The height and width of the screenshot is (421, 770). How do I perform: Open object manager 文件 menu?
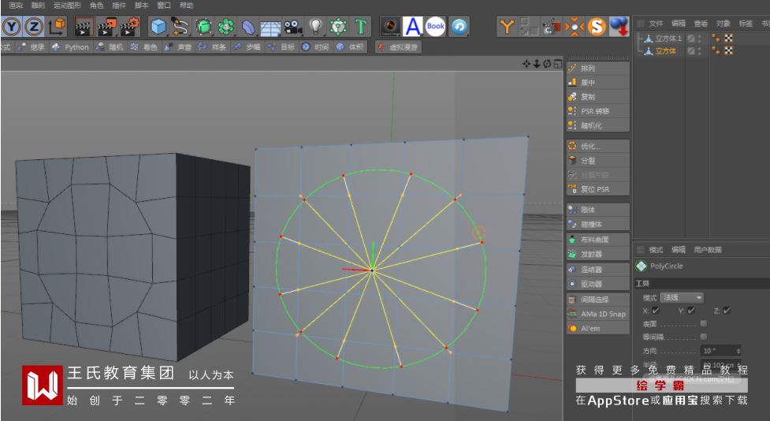pyautogui.click(x=656, y=23)
